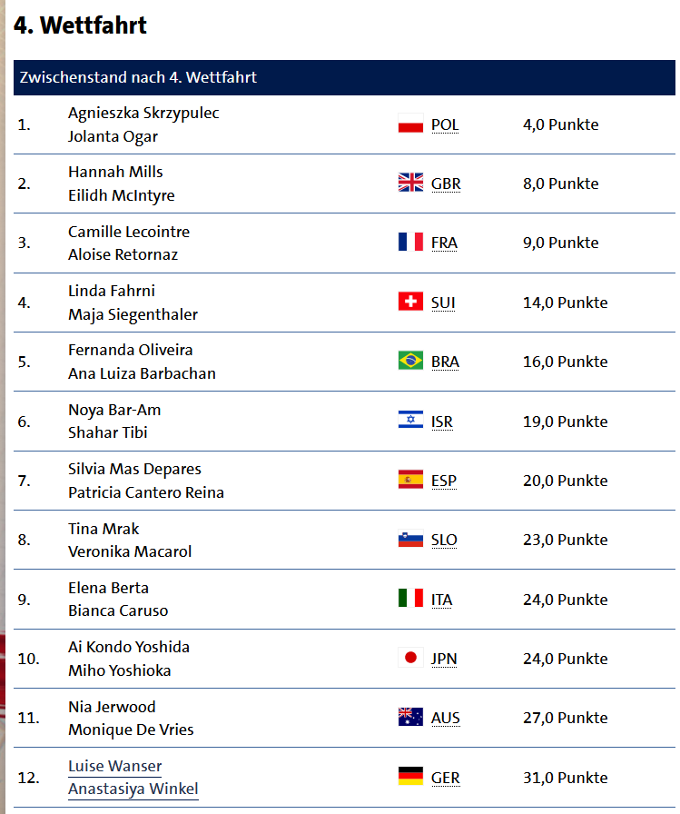This screenshot has width=680, height=814.
Task: Click the Spain flag icon
Action: [410, 480]
